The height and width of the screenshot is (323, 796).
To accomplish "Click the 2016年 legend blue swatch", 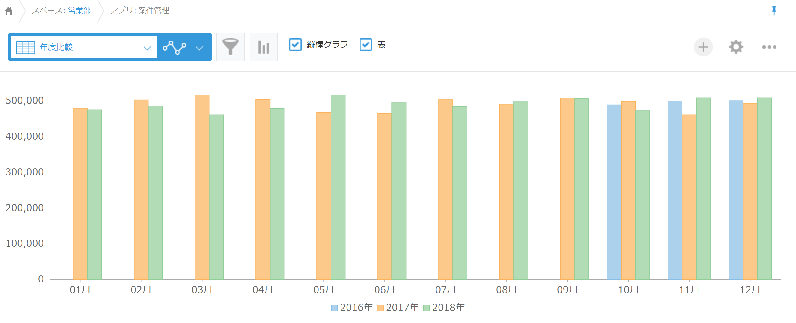I will 334,308.
